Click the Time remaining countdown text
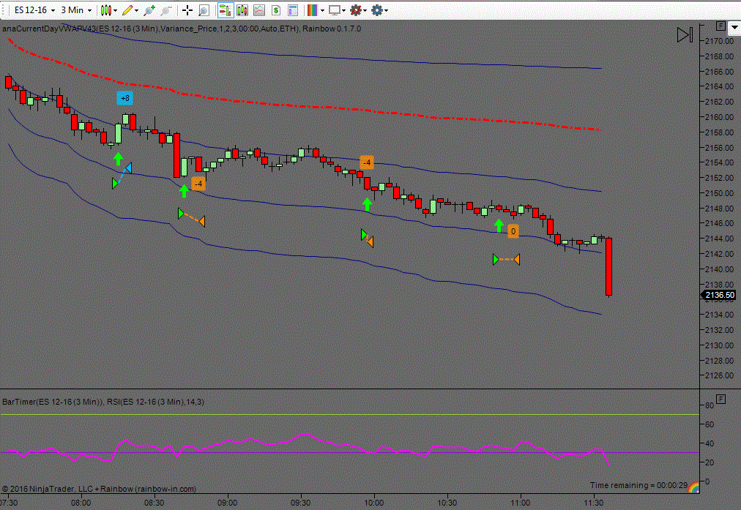The height and width of the screenshot is (510, 741). [638, 485]
